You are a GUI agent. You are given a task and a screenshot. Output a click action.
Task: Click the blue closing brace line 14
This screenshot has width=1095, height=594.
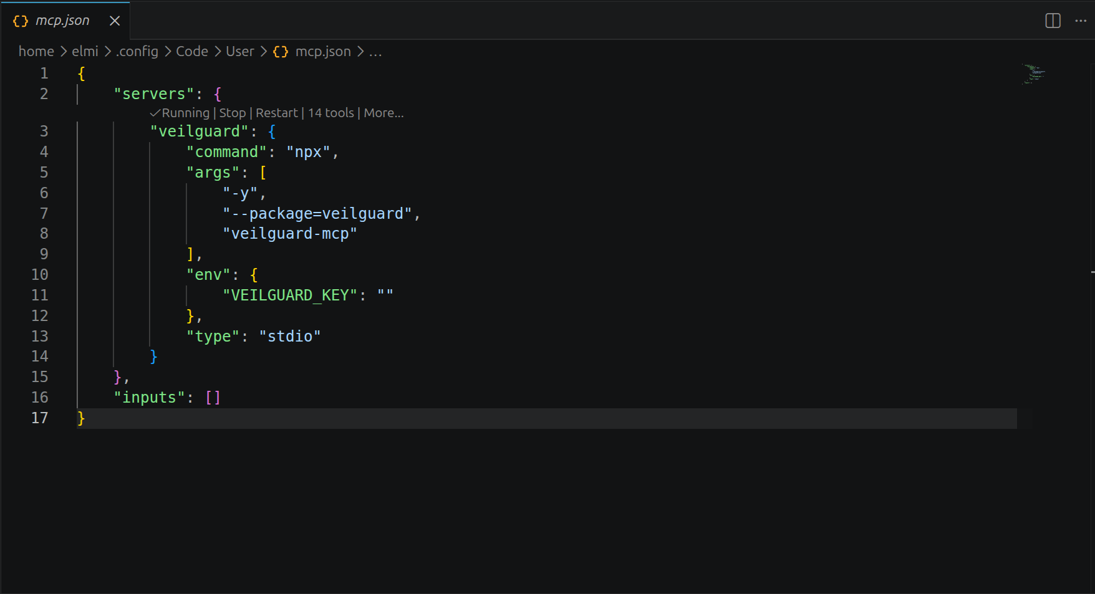tap(153, 357)
